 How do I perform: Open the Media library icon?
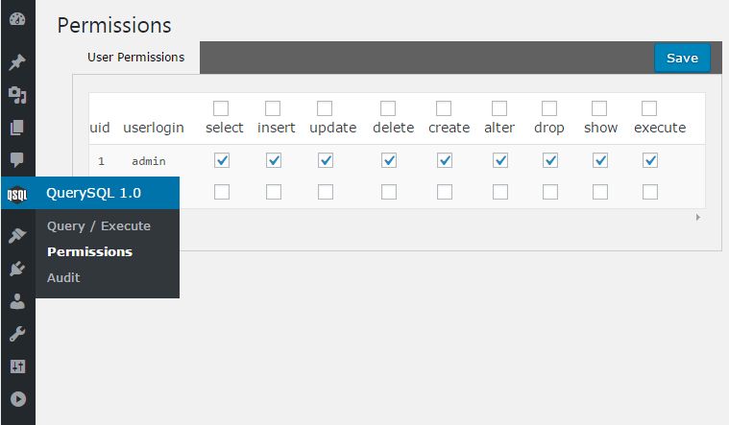17,95
